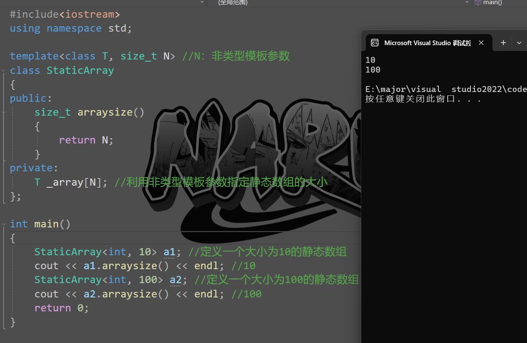
Task: Click the "cout << a2.arraysize()" statement
Action: tap(102, 294)
